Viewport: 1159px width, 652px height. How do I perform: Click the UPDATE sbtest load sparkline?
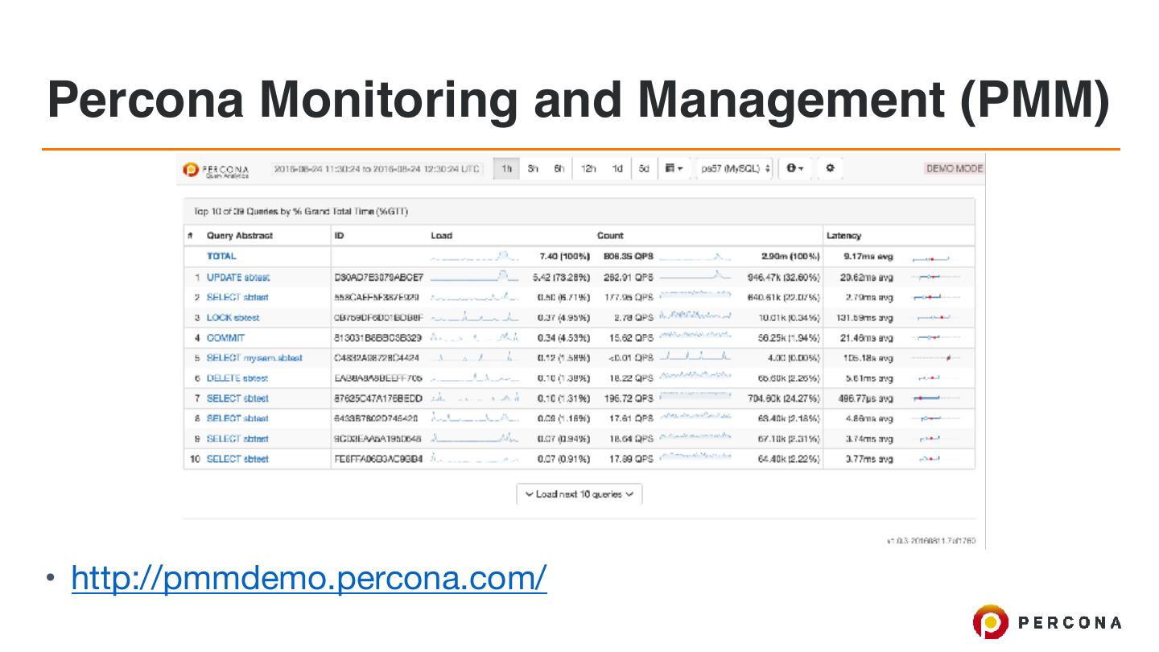[x=474, y=277]
